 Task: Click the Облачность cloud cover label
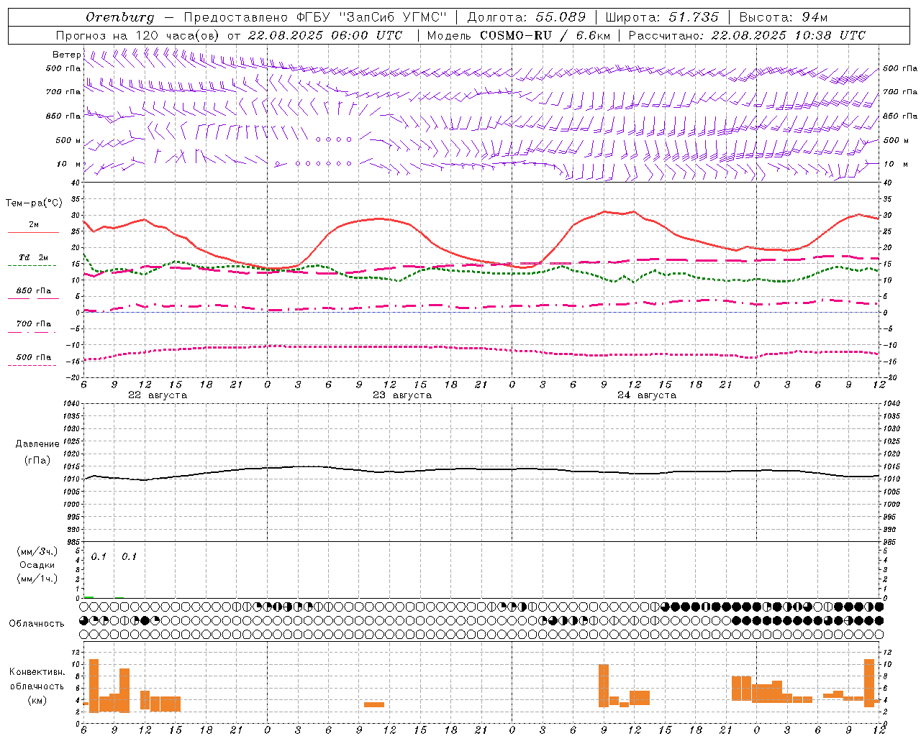[x=37, y=624]
